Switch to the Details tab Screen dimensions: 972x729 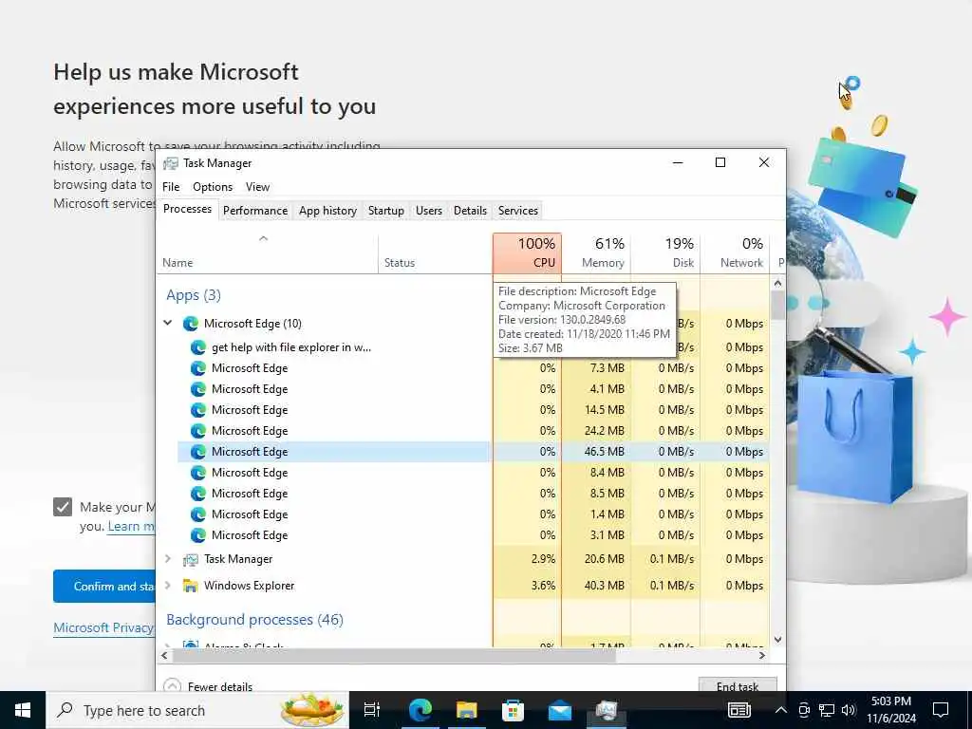(470, 211)
